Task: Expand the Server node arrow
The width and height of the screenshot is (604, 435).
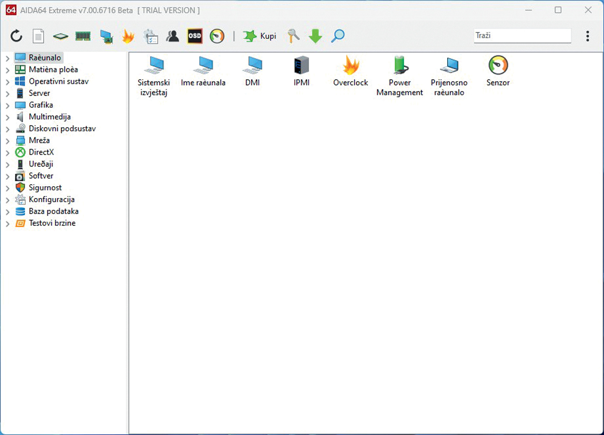Action: click(8, 94)
